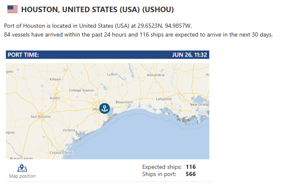
Task: Click Lufkin label on the map
Action: (112, 74)
